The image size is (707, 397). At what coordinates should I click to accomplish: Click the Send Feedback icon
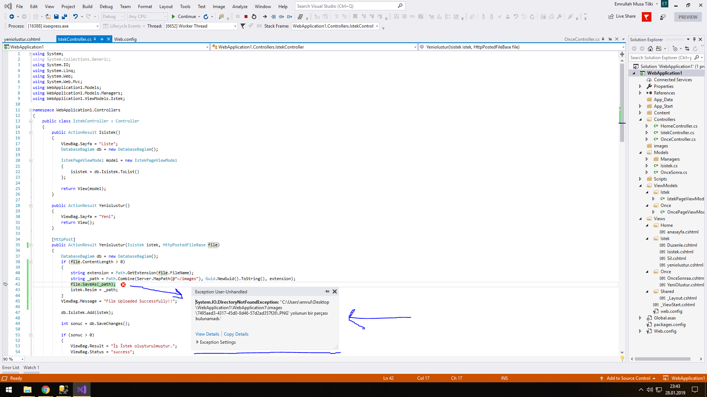[663, 17]
